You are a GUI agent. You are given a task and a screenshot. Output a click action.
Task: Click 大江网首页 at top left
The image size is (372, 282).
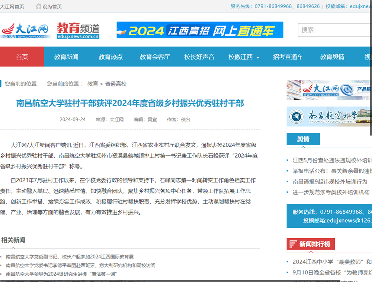13,6
